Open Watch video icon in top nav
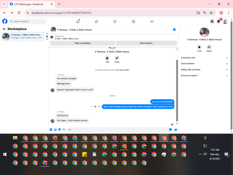 point(115,21)
